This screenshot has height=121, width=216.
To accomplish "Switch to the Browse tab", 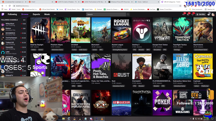I will tap(25, 14).
